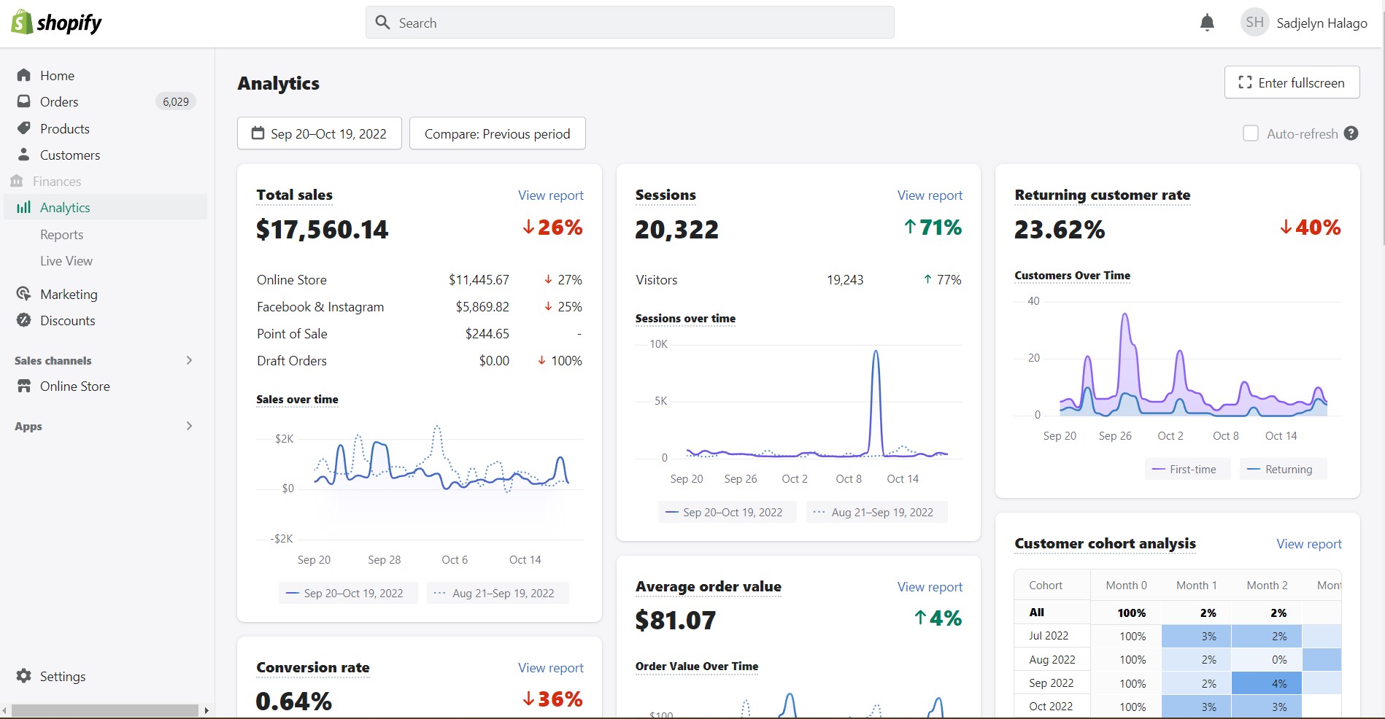Toggle First-time series in customers legend
This screenshot has height=719, width=1385.
[1187, 469]
